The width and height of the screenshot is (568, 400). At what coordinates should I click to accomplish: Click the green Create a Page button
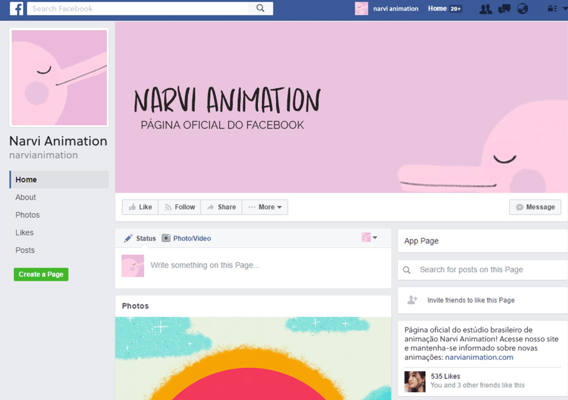click(x=41, y=274)
